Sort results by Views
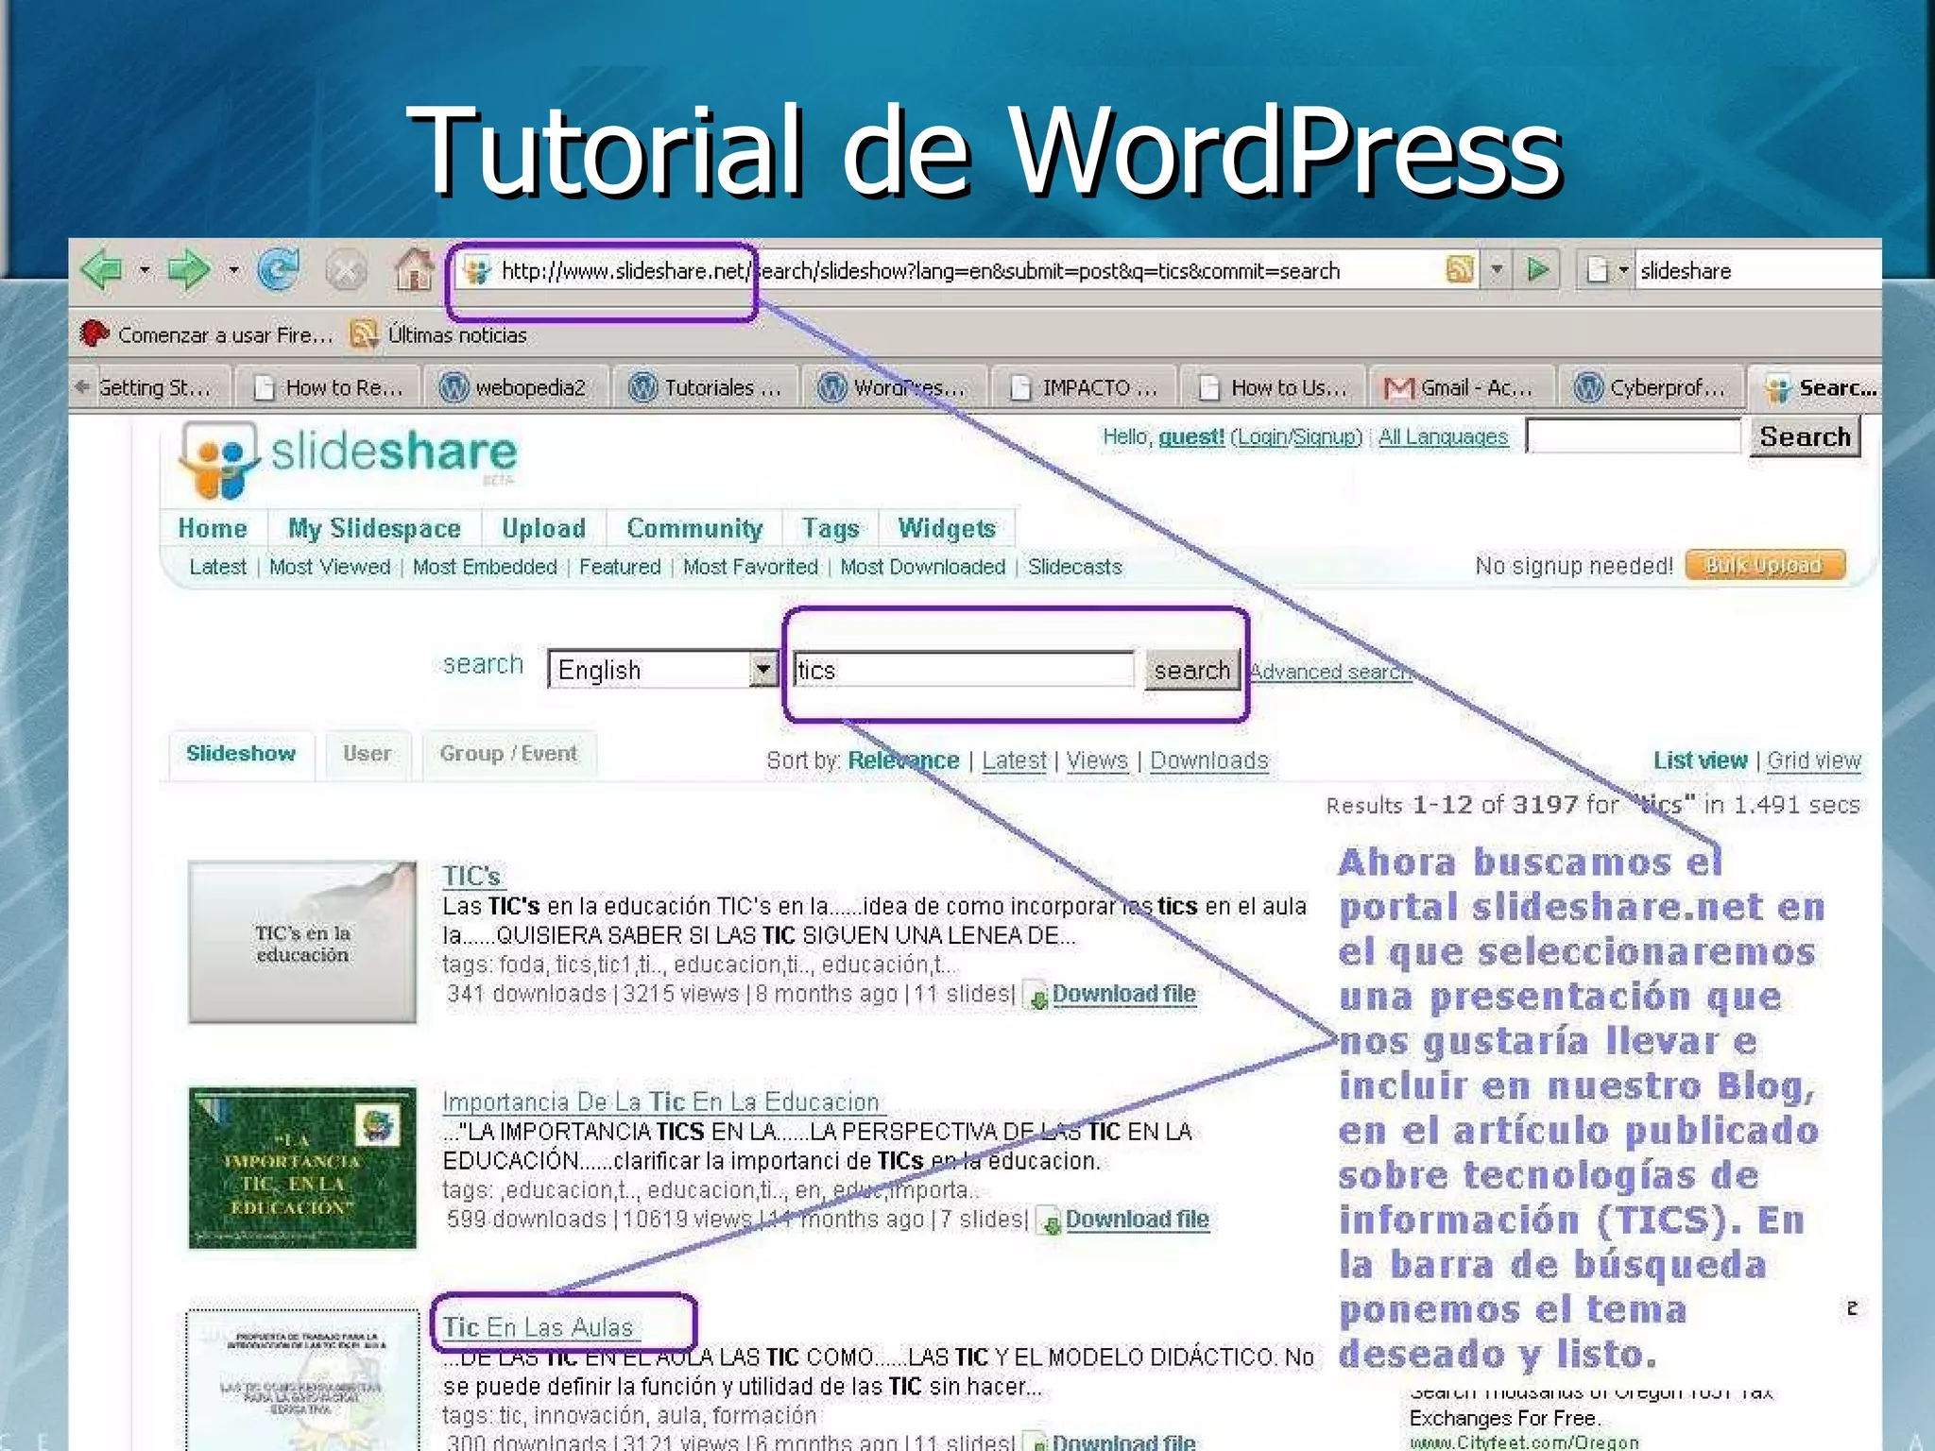 click(x=1097, y=760)
